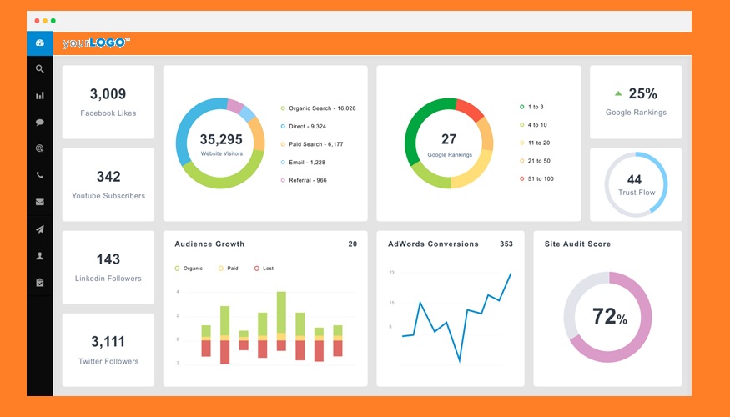Open the Facebook Likes stat card
Viewport: 730px width, 417px height.
click(x=108, y=102)
